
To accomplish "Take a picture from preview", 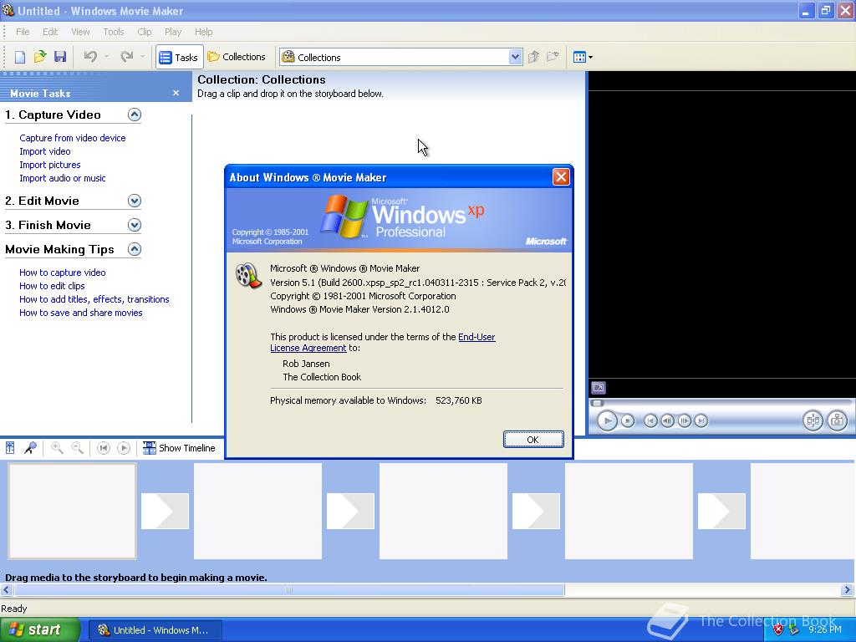I will [838, 421].
